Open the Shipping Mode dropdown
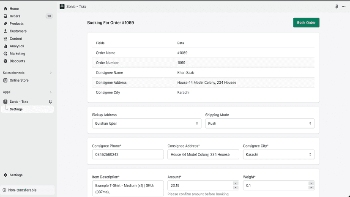Screen dimensions: 350x197 coord(260,123)
